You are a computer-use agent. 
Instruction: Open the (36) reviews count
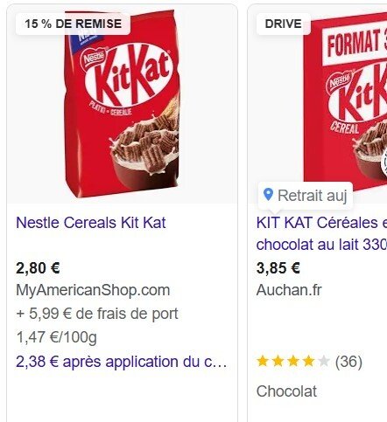pos(348,362)
